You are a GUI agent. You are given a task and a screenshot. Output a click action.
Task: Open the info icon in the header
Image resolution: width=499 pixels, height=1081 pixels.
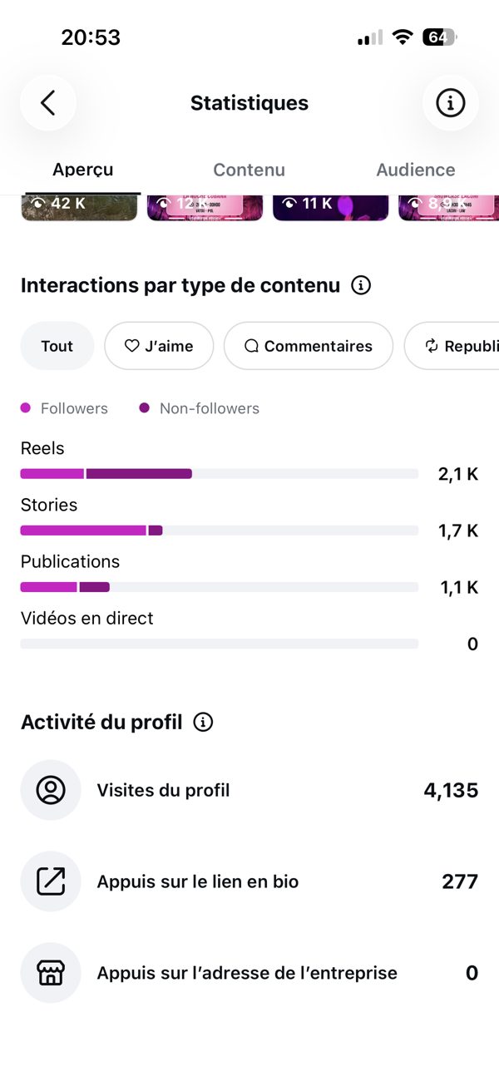point(451,103)
